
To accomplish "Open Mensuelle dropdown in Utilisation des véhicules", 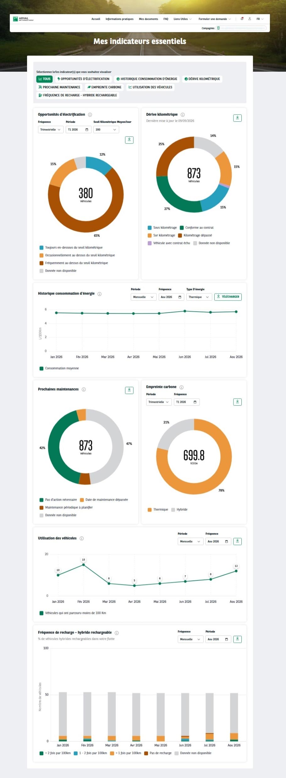I will [x=190, y=541].
